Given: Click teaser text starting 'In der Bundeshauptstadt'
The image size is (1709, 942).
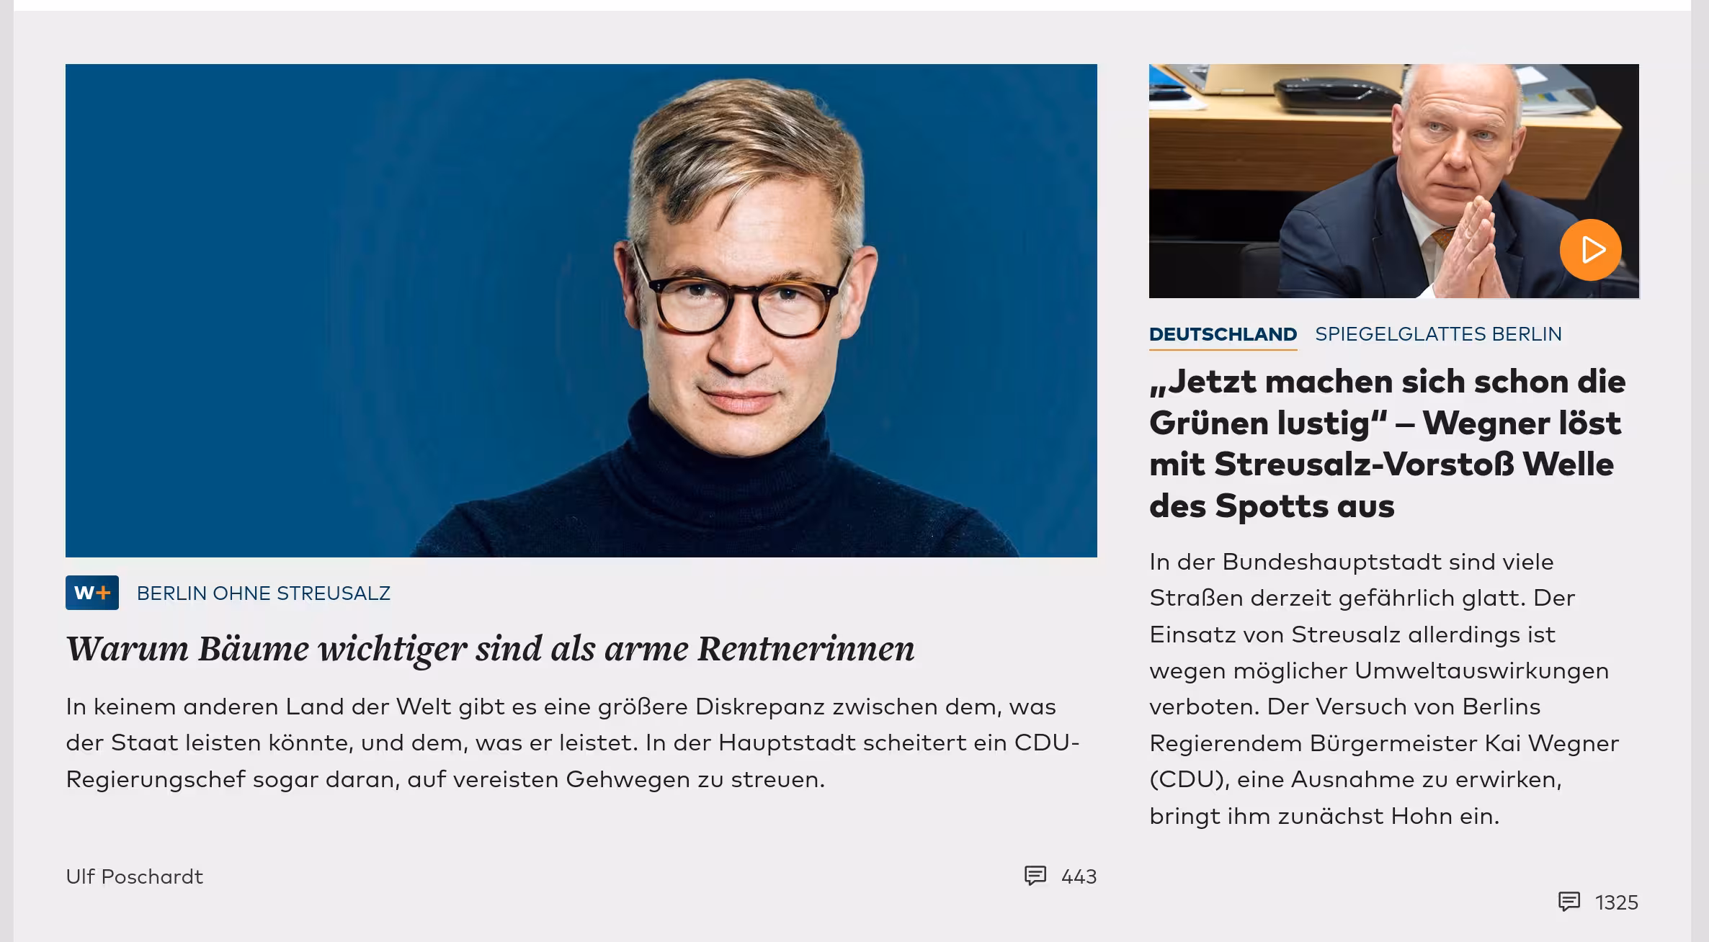Looking at the screenshot, I should 1384,688.
